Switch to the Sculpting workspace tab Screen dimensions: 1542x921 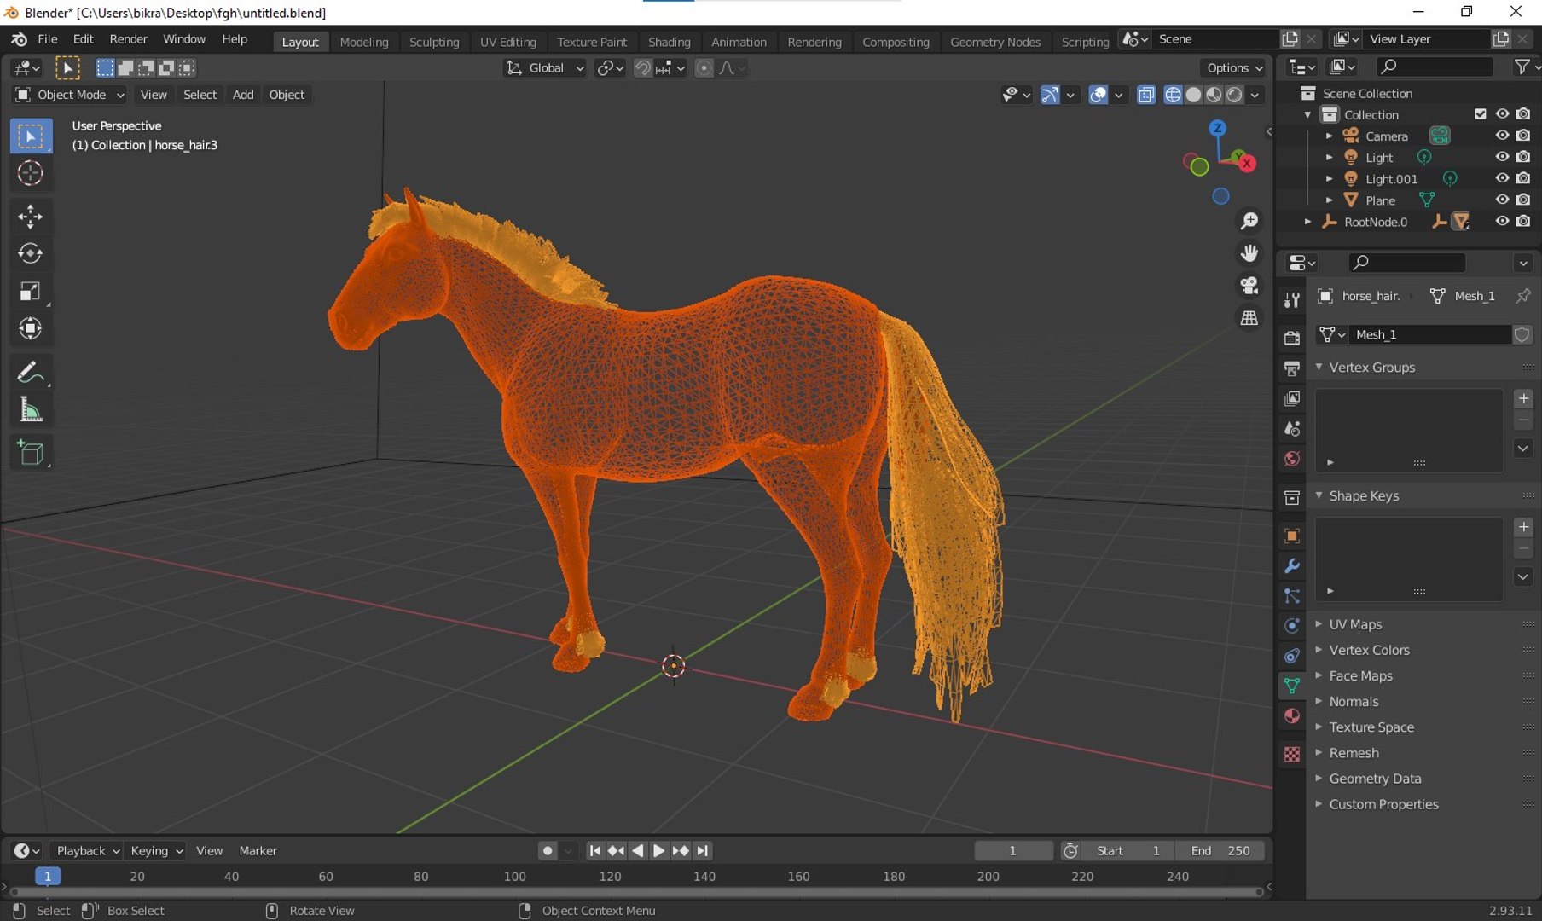[434, 42]
